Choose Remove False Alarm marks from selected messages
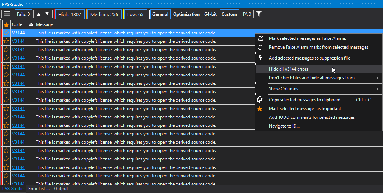Viewport: 383px width, 193px height. pos(319,47)
